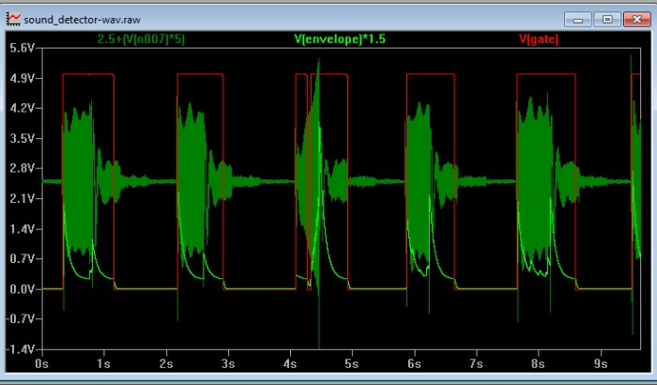Select the 2.5+(V(n007)*5) trace label
Image resolution: width=657 pixels, height=385 pixels.
click(x=141, y=39)
